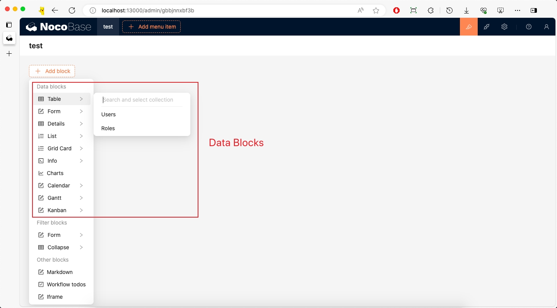The image size is (557, 308).
Task: Open the settings gear icon
Action: (504, 27)
